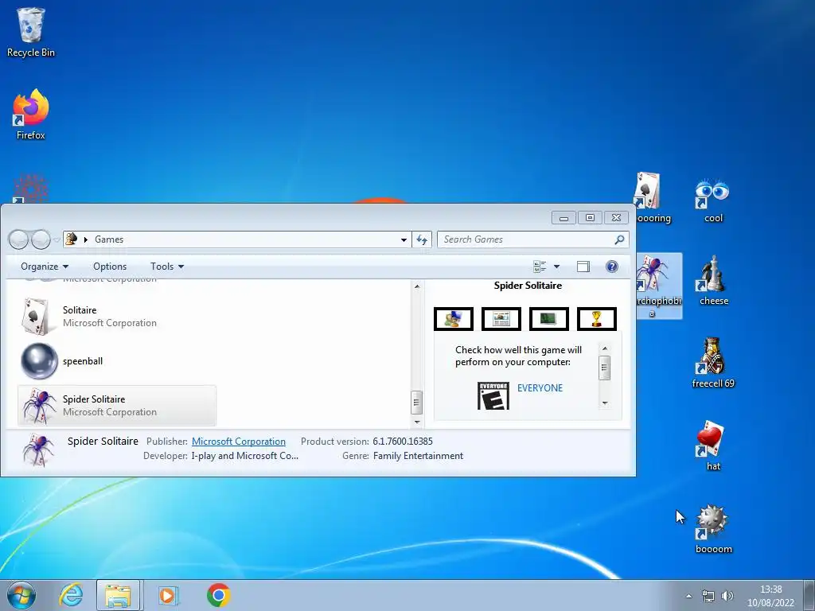Click the games list scroll down arrow
Screen dimensions: 815x611
(417, 422)
